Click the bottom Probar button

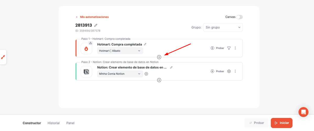tap(256, 123)
